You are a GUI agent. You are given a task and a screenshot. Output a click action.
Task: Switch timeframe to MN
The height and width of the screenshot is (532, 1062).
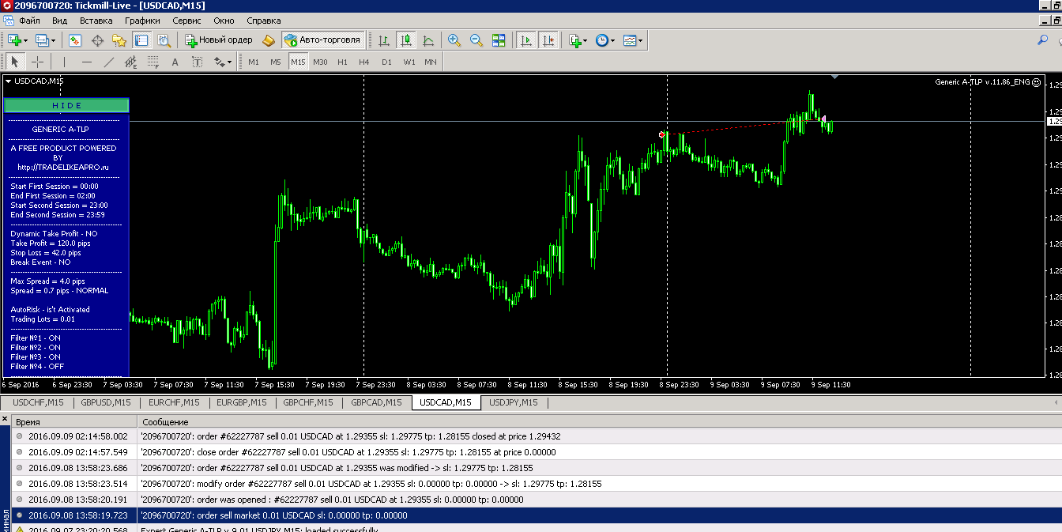click(431, 62)
